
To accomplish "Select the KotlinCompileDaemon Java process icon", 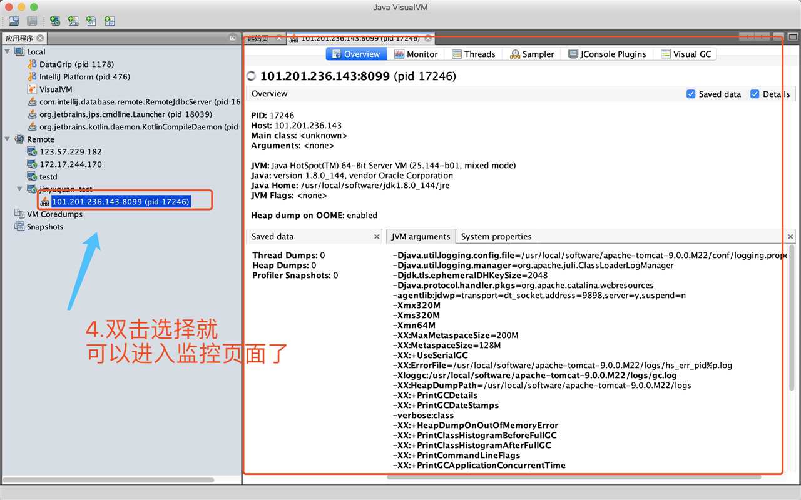I will pos(32,127).
